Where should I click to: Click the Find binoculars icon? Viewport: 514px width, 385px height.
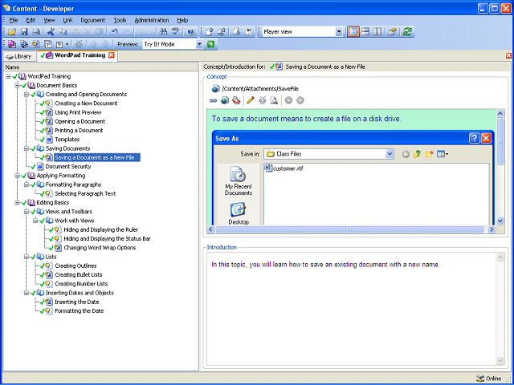[x=163, y=32]
